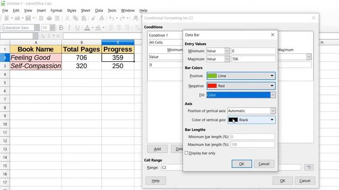The image size is (339, 190).
Task: Click OK in the Data Bar dialog
Action: point(242,164)
